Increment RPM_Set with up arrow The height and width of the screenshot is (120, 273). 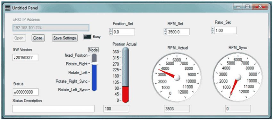pyautogui.click(x=165, y=30)
